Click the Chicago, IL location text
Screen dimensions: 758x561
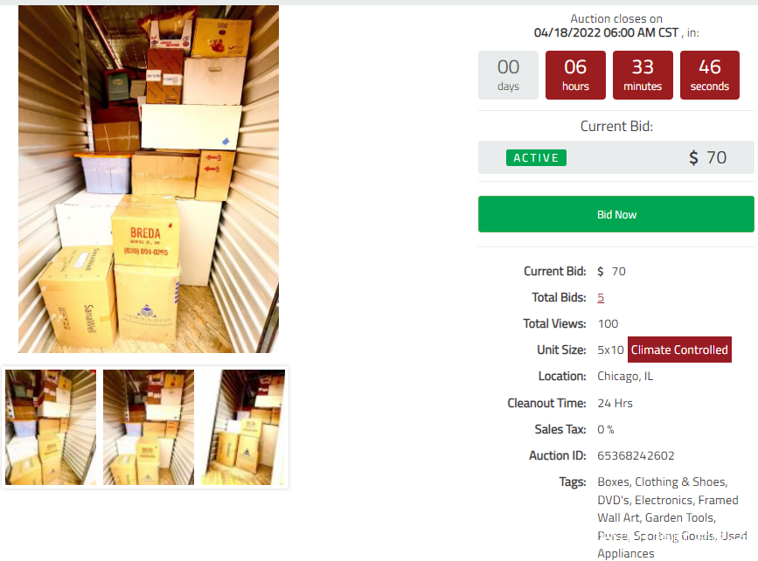coord(625,376)
